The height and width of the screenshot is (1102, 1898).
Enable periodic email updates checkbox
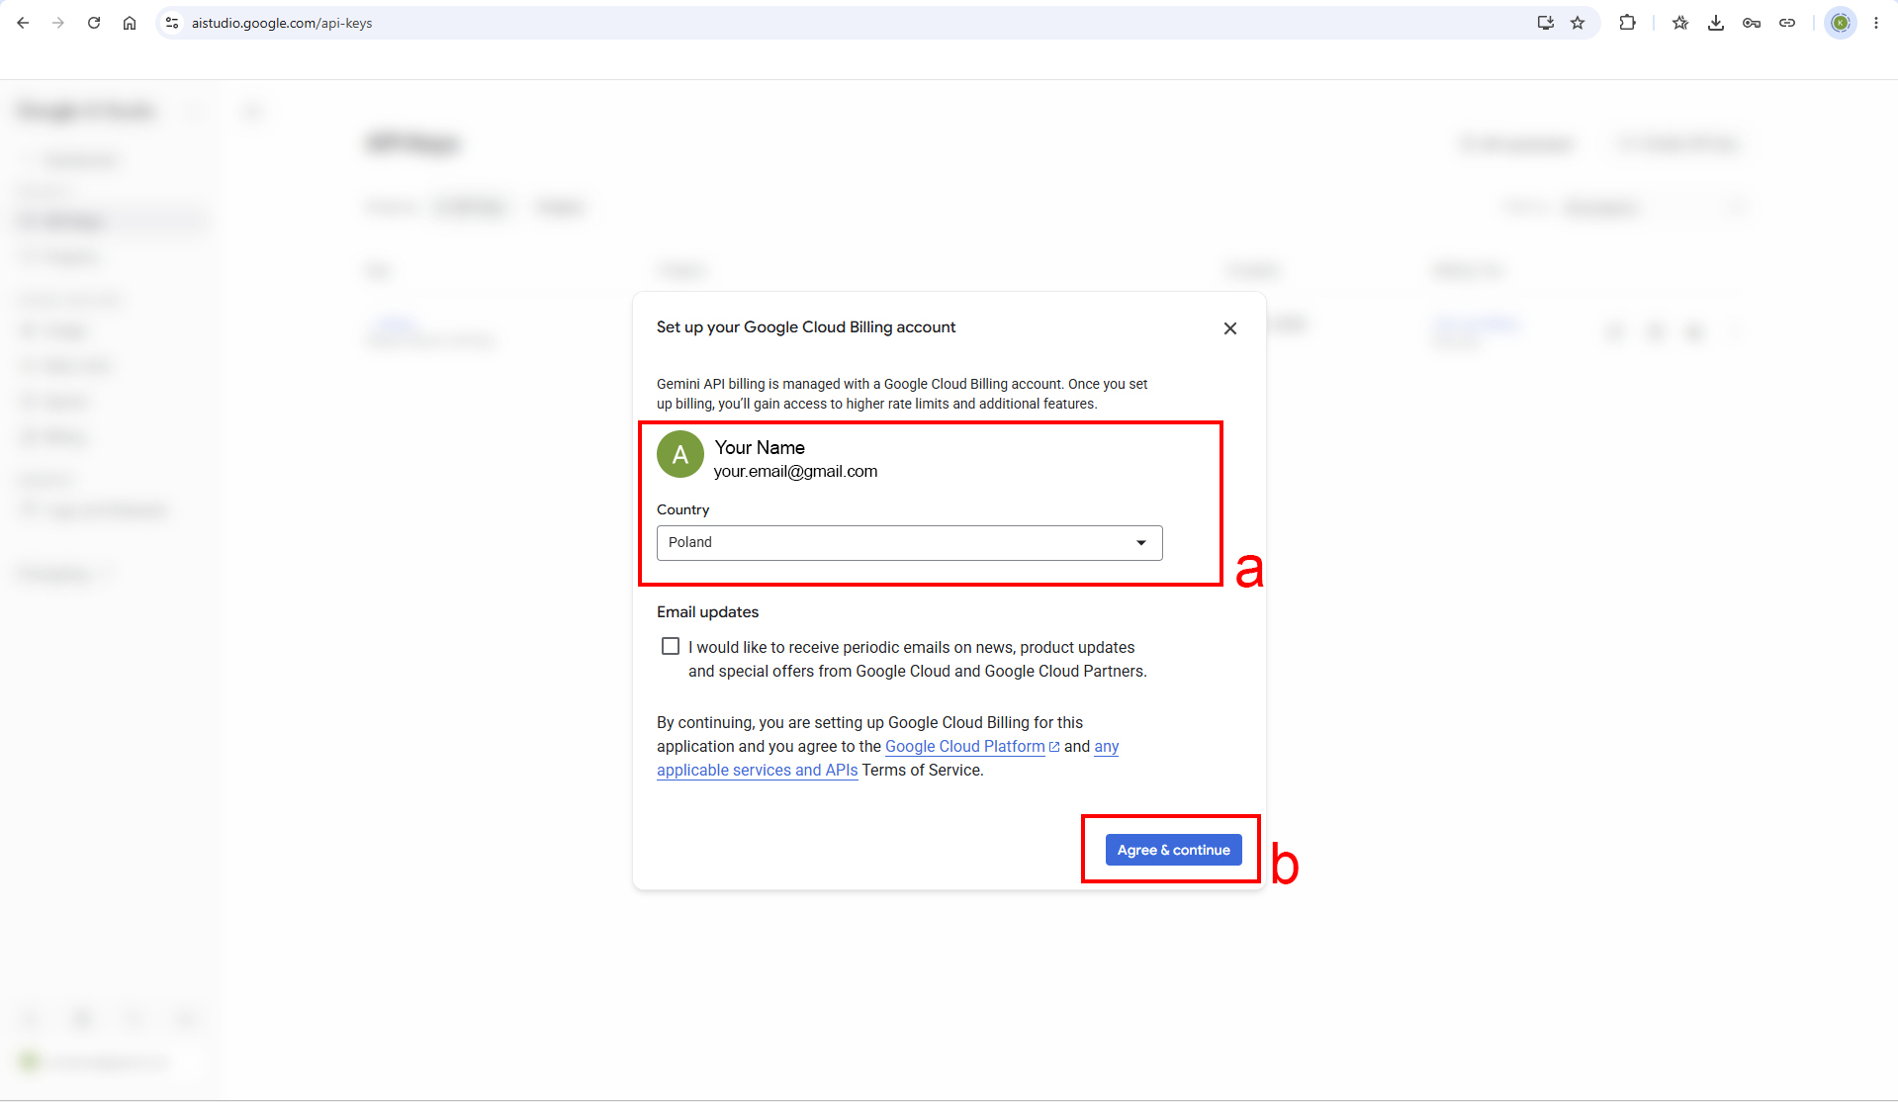[671, 646]
